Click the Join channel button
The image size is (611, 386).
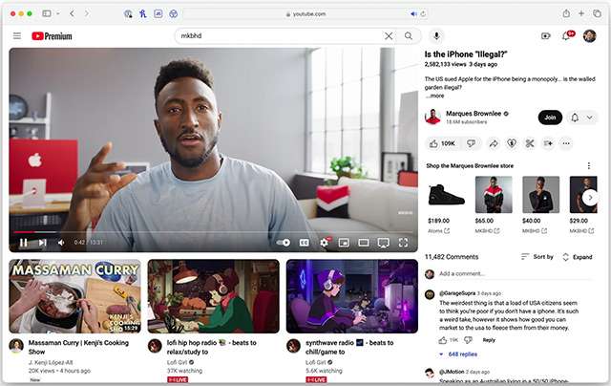click(550, 118)
